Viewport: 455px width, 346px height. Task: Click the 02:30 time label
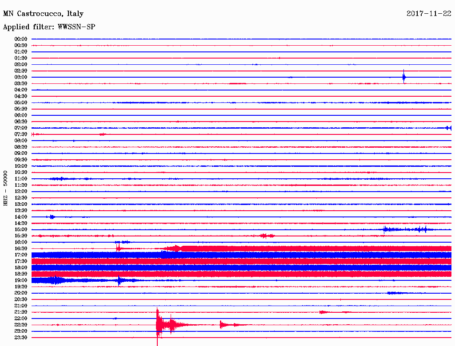pos(21,71)
